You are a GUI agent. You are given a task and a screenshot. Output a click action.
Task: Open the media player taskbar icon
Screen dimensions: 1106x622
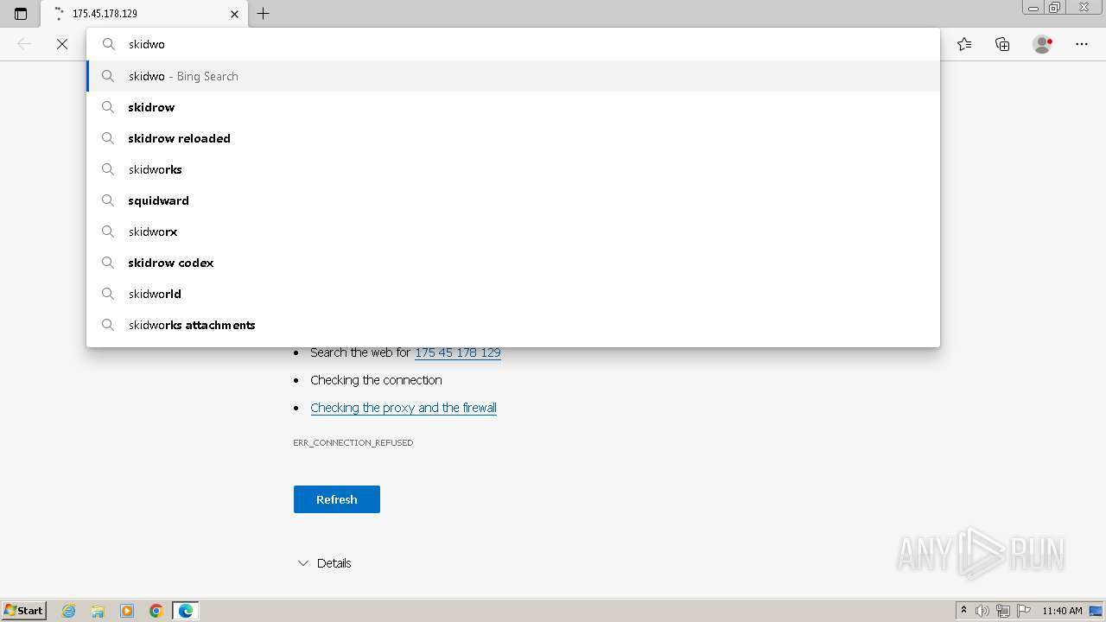[x=127, y=611]
